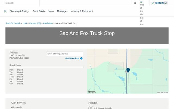The image size is (174, 109).
Task: Click the Map data copyright text
Action: [x=163, y=93]
